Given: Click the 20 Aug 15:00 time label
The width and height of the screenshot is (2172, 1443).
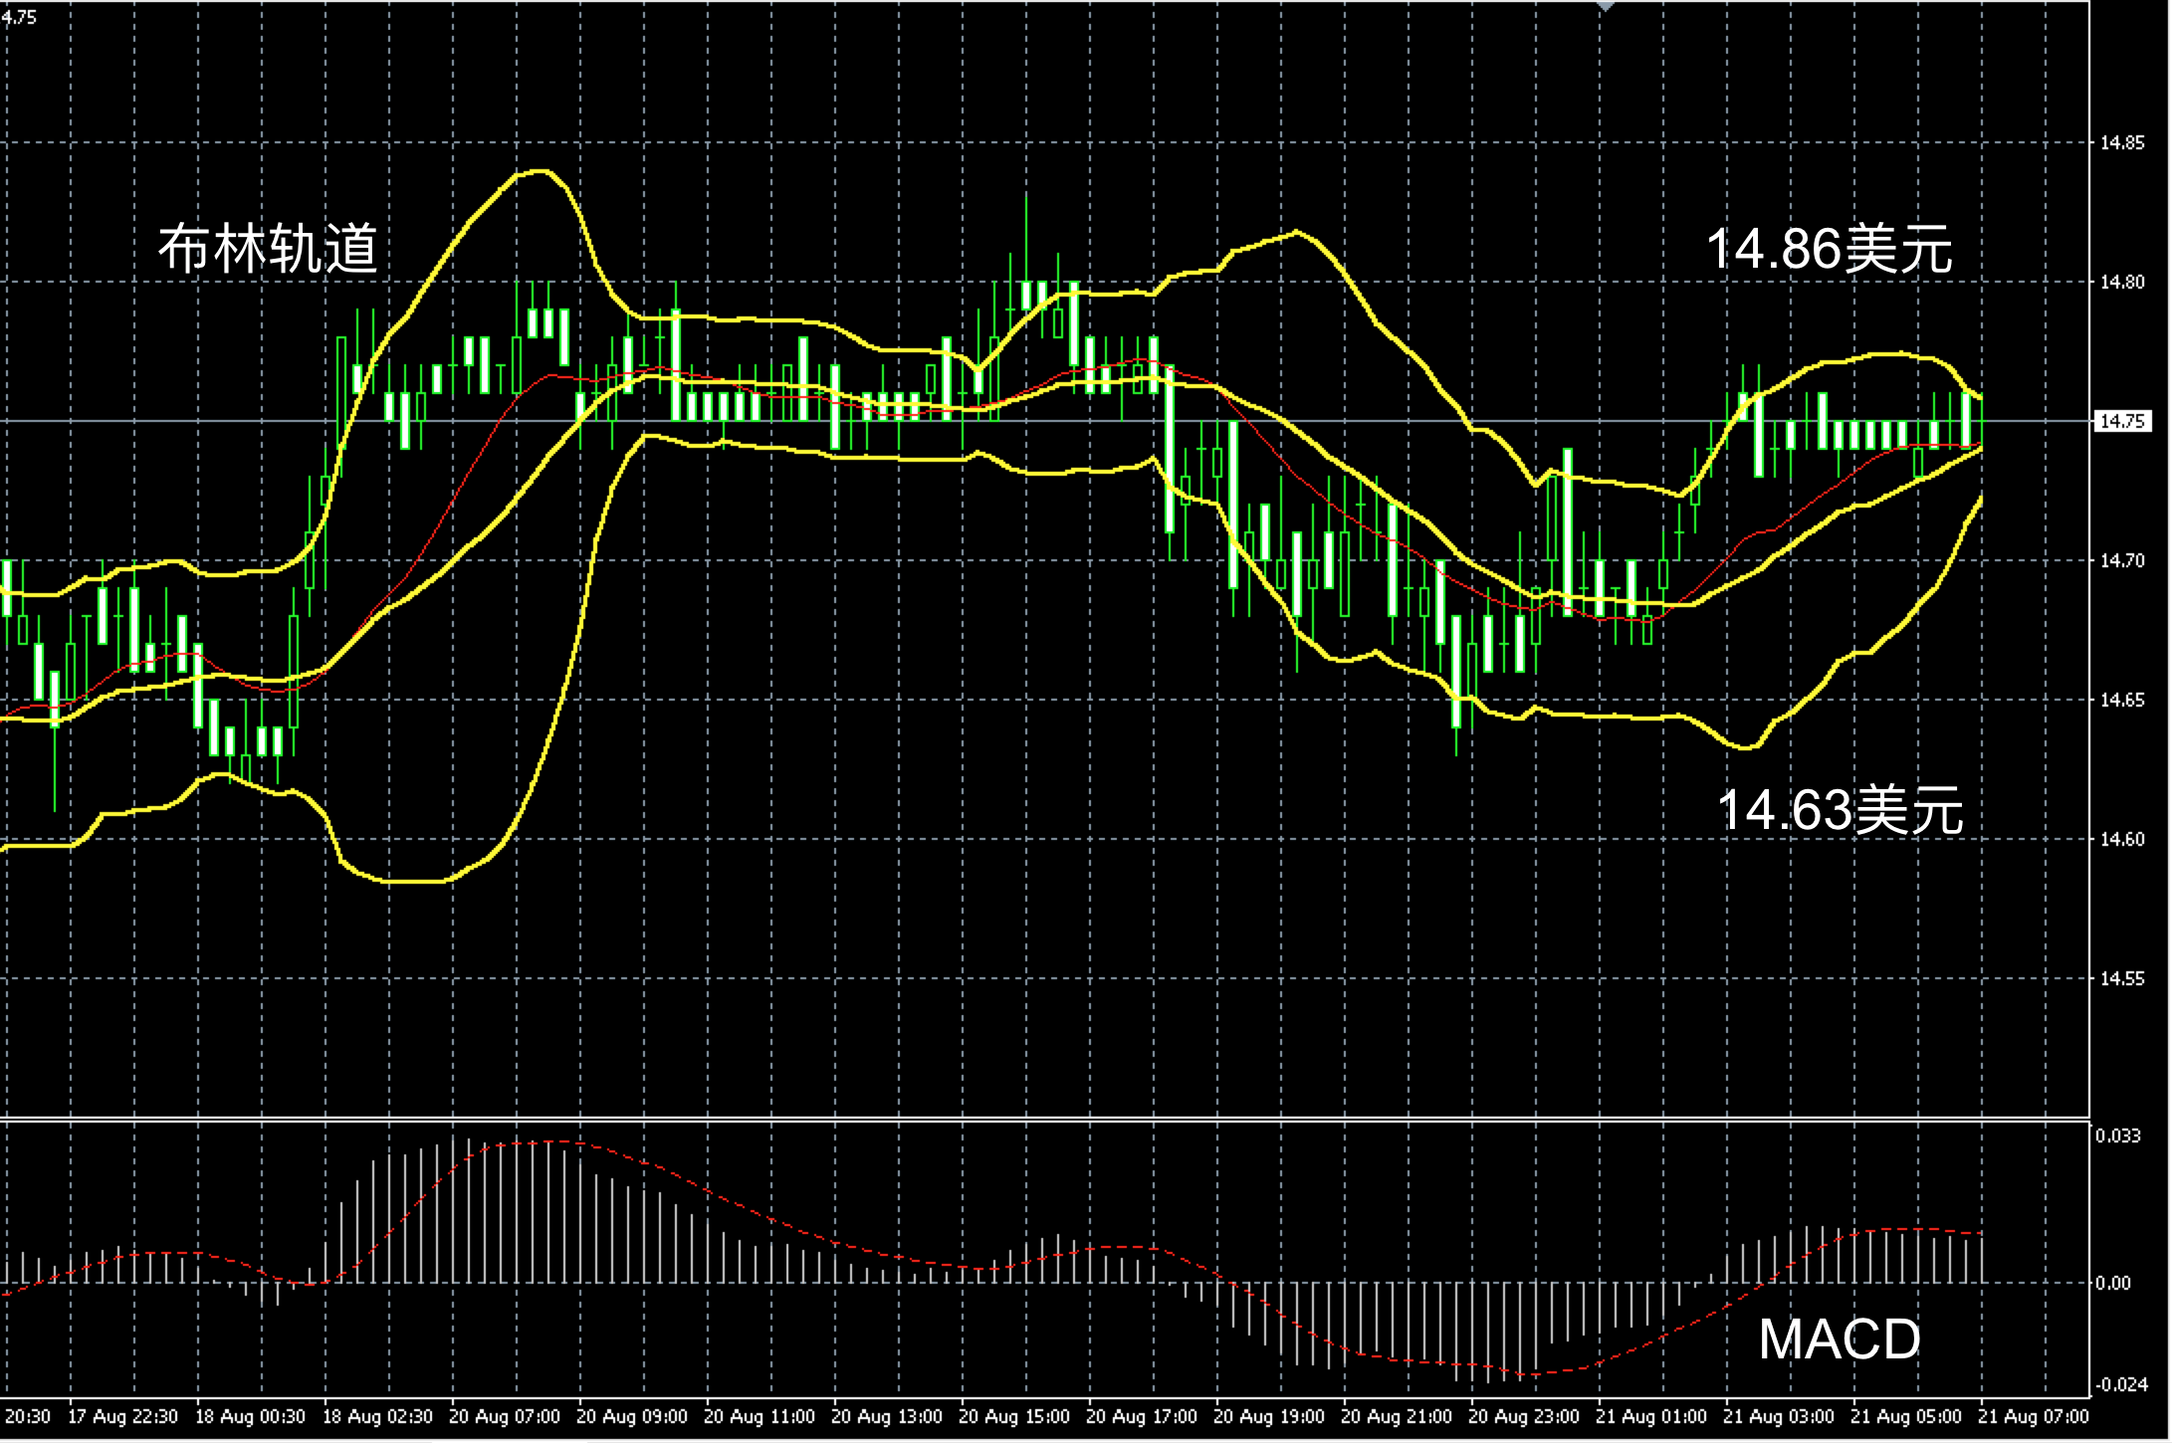Looking at the screenshot, I should tap(1014, 1417).
